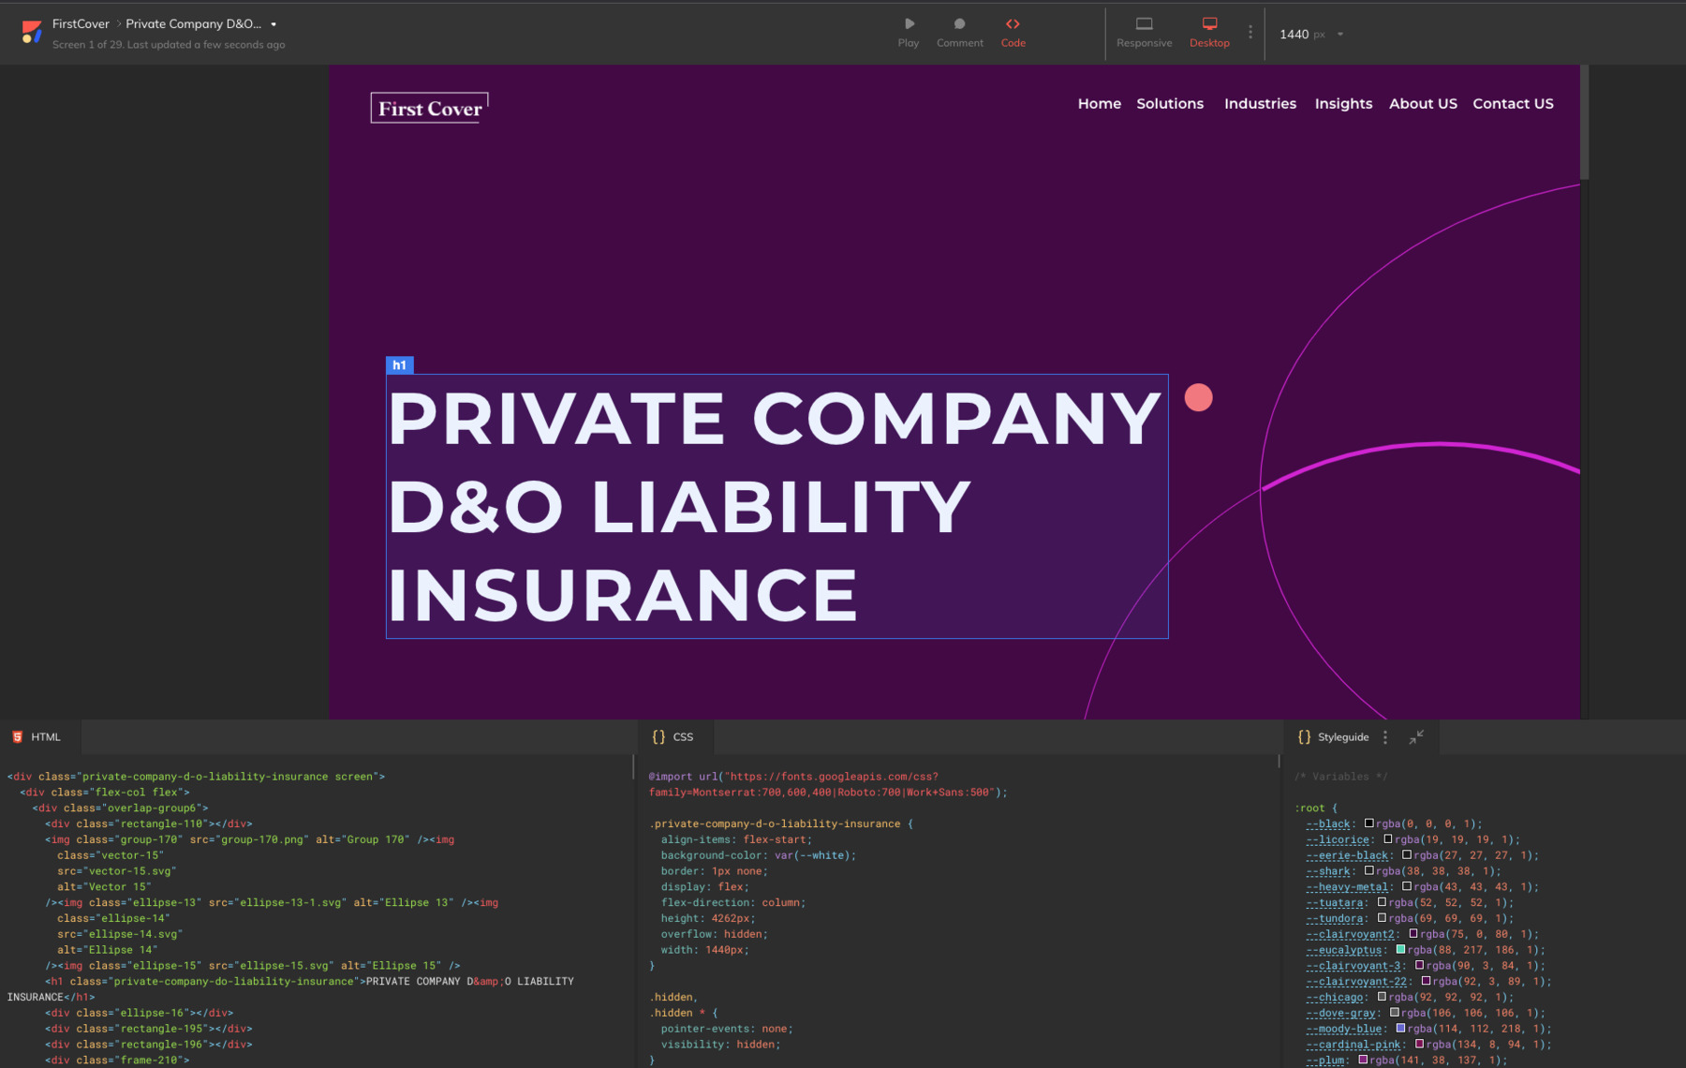Image resolution: width=1686 pixels, height=1068 pixels.
Task: Click the --heavy-metal variable name
Action: [x=1347, y=887]
